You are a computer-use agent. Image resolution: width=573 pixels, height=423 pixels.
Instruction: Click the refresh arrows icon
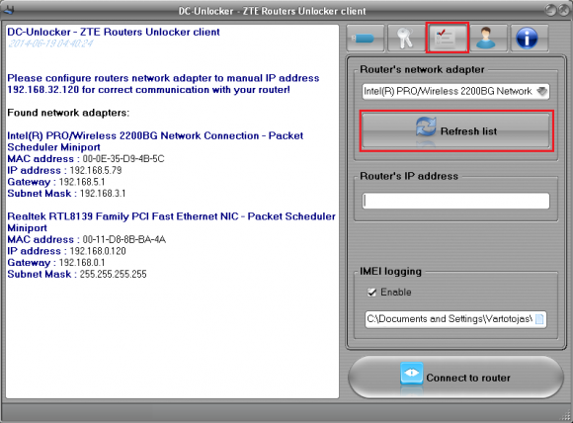pos(426,127)
